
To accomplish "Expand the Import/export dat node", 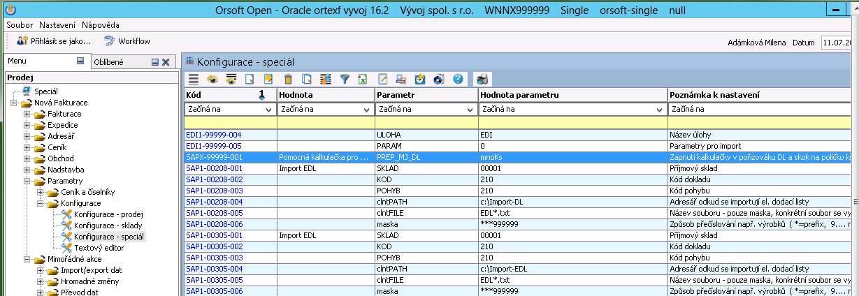I will pyautogui.click(x=40, y=270).
